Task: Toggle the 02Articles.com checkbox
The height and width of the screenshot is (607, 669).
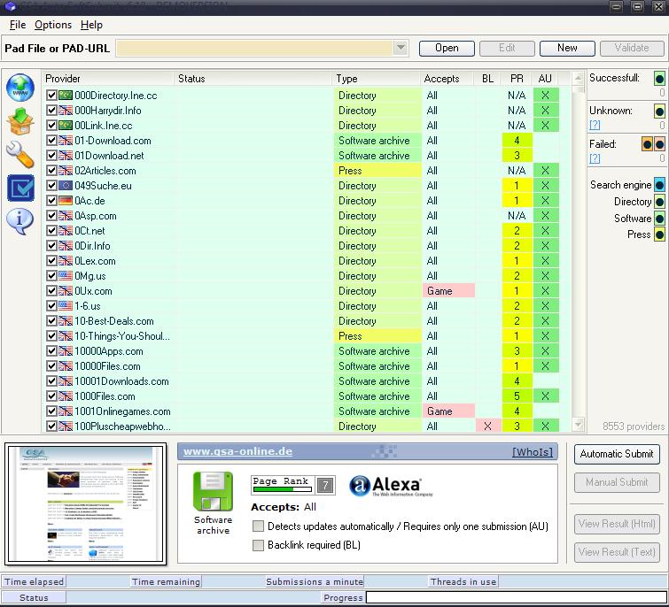Action: pyautogui.click(x=51, y=171)
